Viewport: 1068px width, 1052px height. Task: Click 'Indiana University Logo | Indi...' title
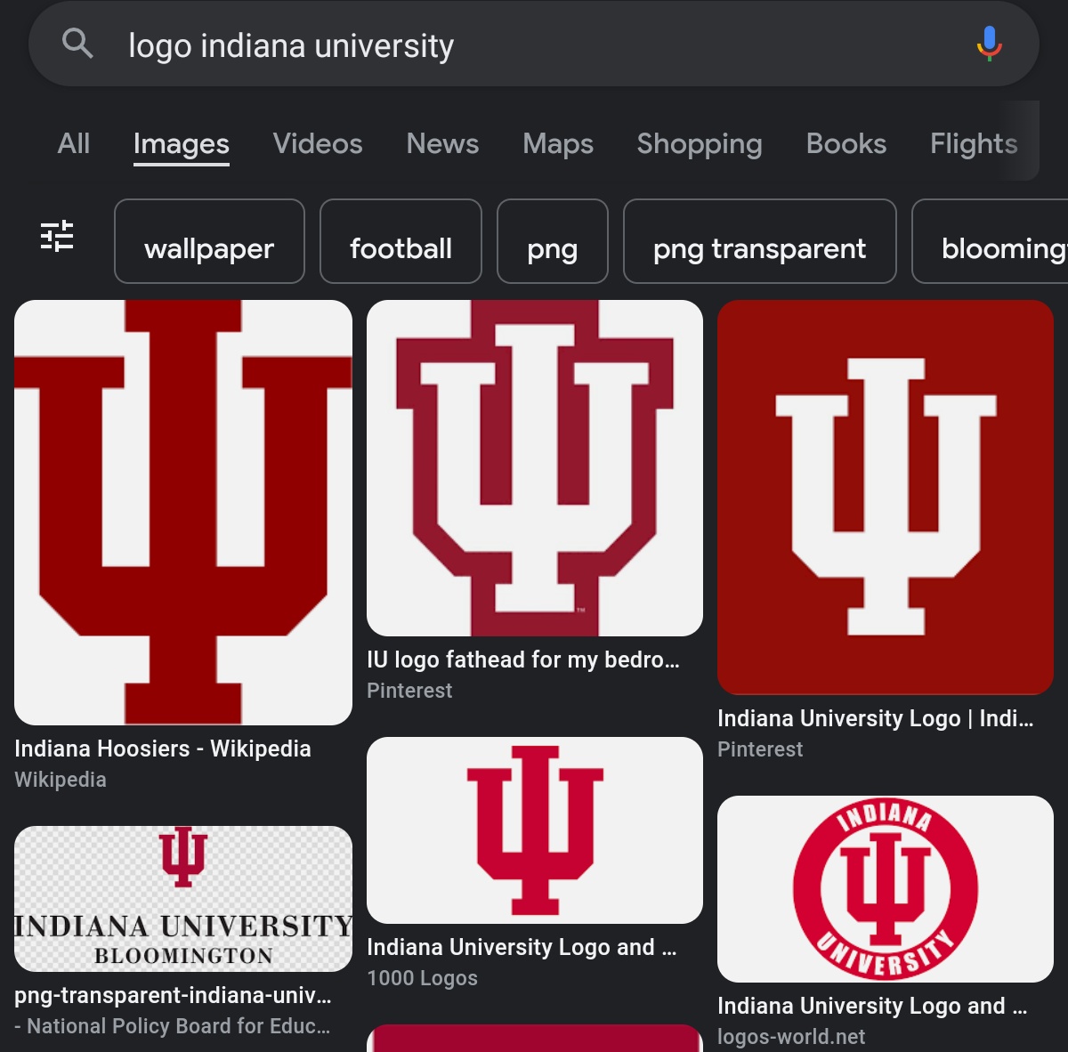(876, 718)
